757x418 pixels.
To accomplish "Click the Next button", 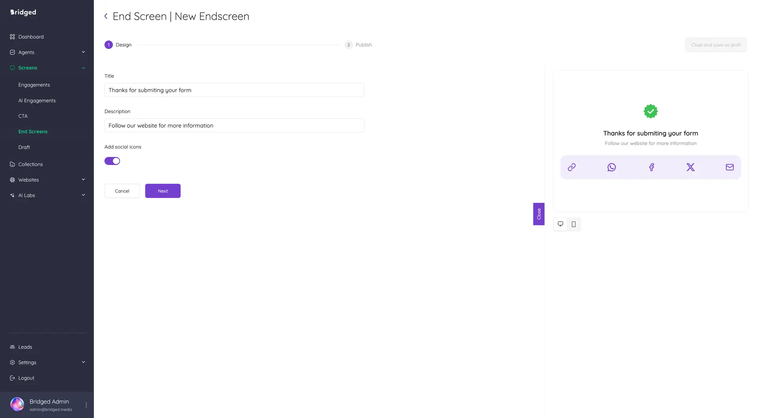I will click(163, 191).
